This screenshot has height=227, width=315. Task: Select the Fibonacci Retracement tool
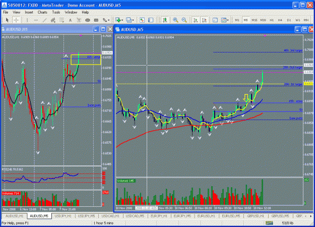[x=61, y=20]
